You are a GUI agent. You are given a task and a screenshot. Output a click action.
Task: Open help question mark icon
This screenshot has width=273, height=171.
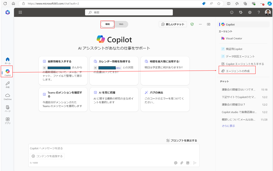(x=259, y=12)
